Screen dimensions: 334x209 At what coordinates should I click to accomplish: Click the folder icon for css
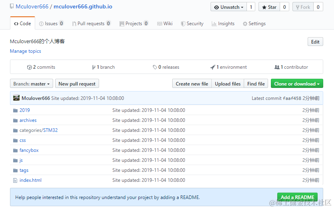(x=15, y=140)
